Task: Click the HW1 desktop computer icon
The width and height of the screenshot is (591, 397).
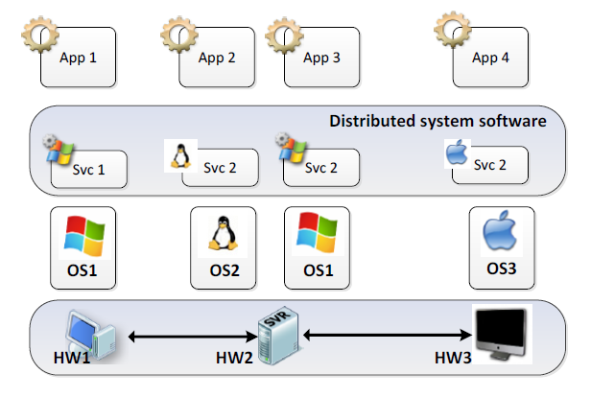Action: click(91, 335)
